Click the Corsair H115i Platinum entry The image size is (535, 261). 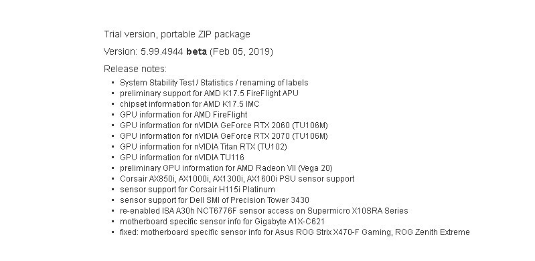pos(198,190)
